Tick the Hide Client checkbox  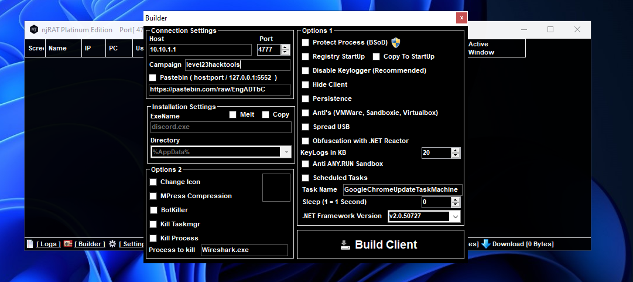(x=306, y=85)
